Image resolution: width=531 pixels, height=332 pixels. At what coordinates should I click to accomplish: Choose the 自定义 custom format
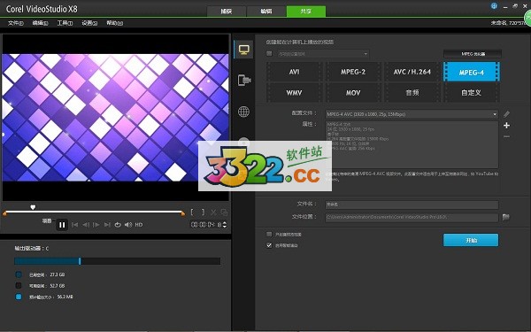tap(471, 92)
